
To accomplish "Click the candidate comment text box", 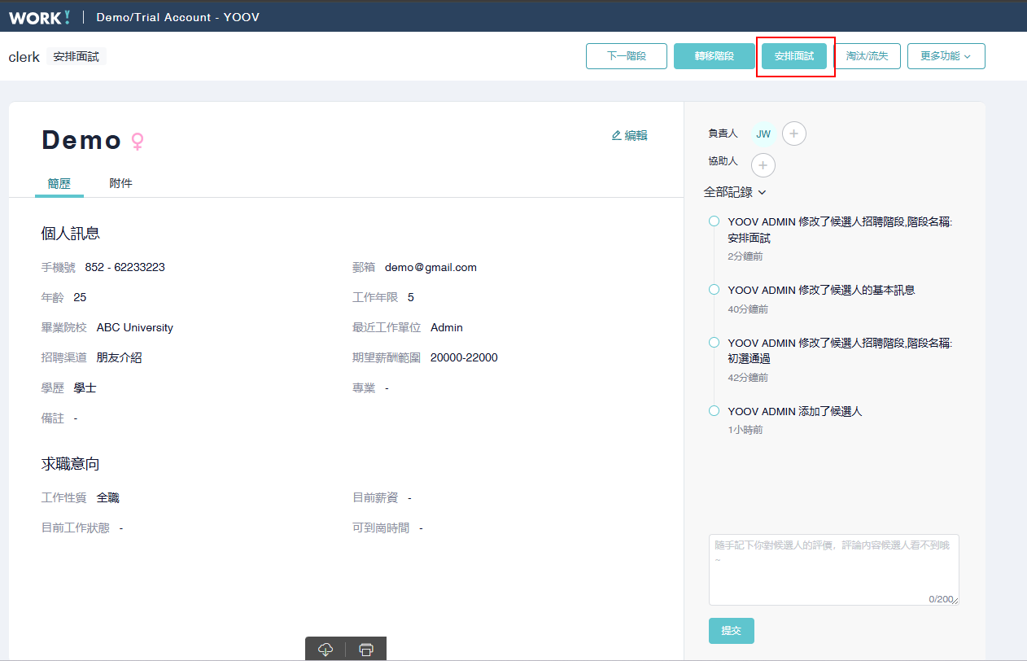I will tap(833, 569).
